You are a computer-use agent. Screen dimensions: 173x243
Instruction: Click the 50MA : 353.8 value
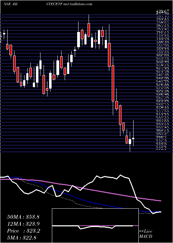click(23, 217)
